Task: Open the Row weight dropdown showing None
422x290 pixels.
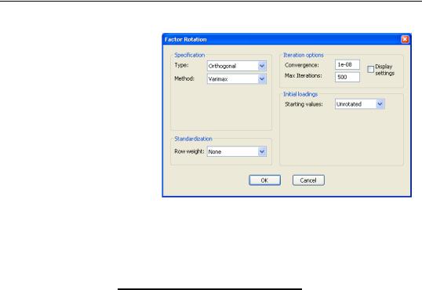Action: coord(237,152)
